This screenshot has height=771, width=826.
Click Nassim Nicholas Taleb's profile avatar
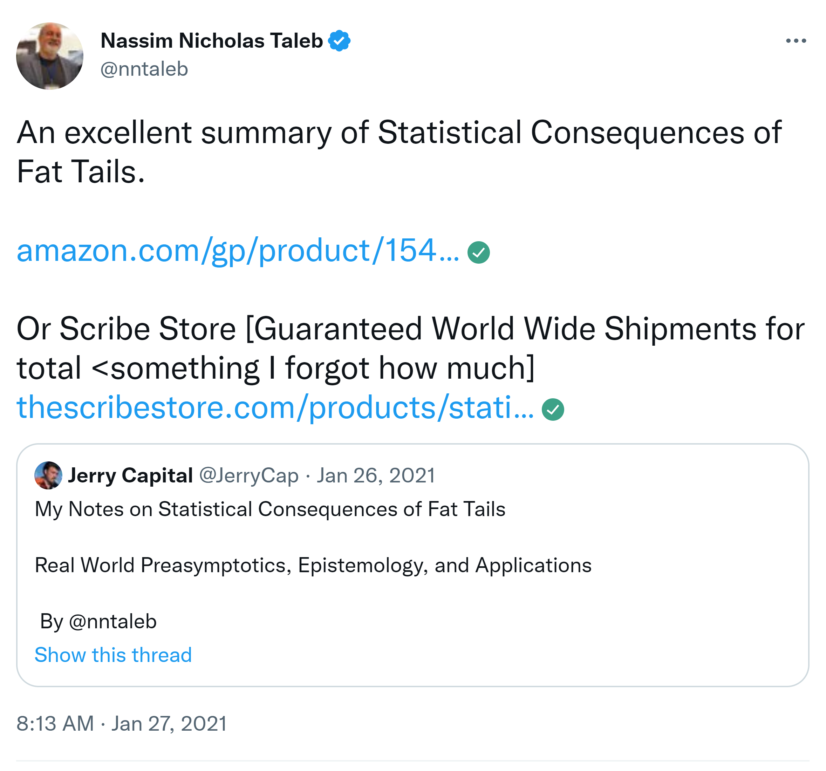tap(49, 56)
